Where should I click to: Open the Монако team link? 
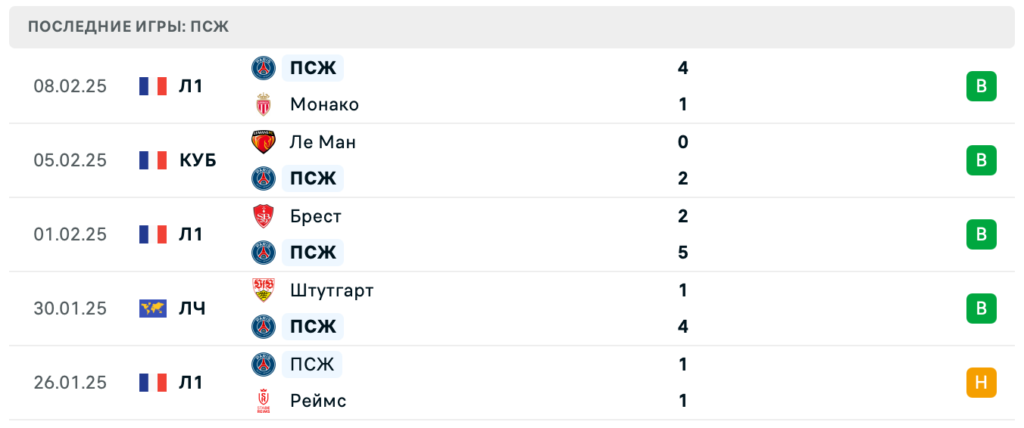[324, 104]
